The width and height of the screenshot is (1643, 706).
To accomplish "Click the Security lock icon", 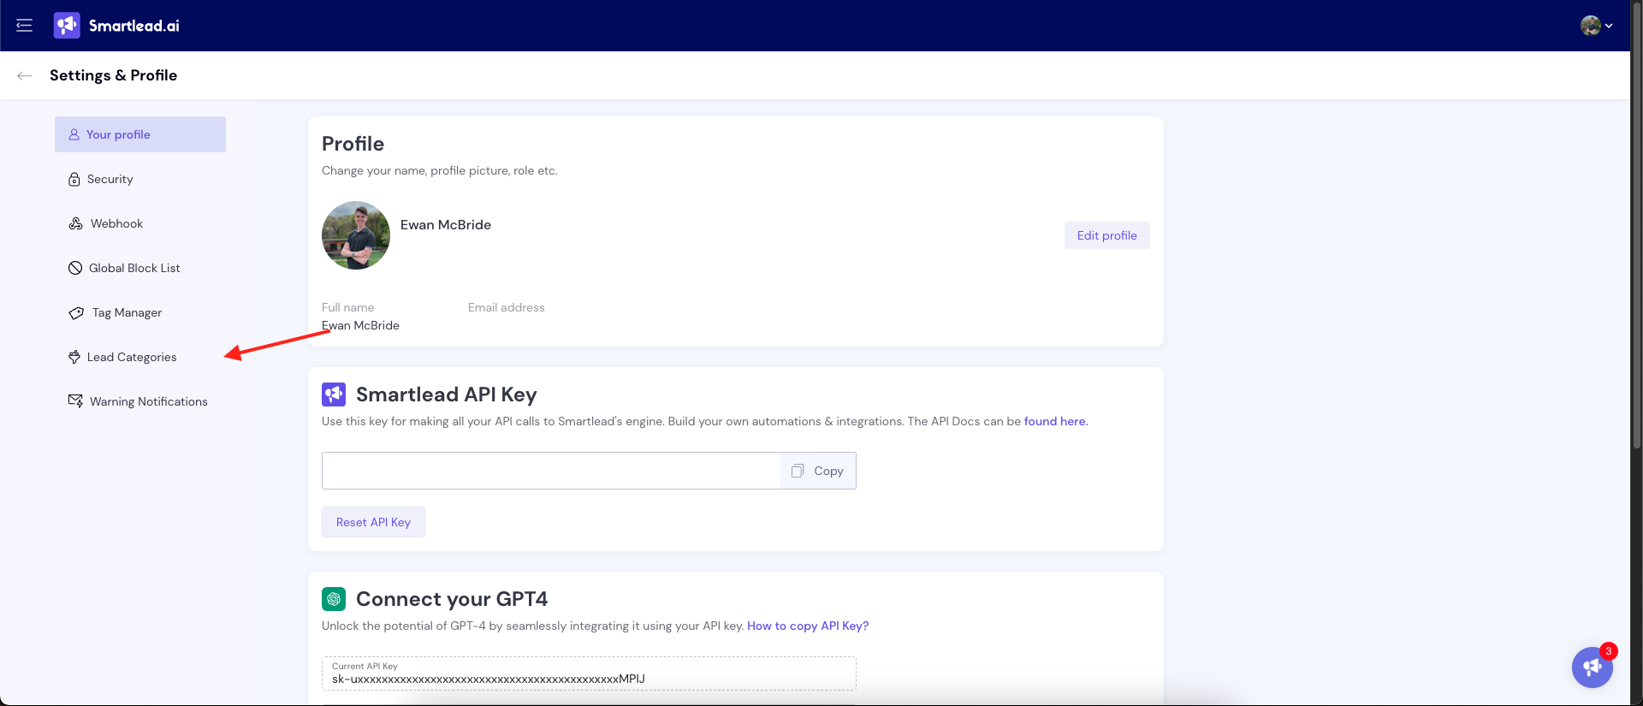I will click(x=74, y=180).
